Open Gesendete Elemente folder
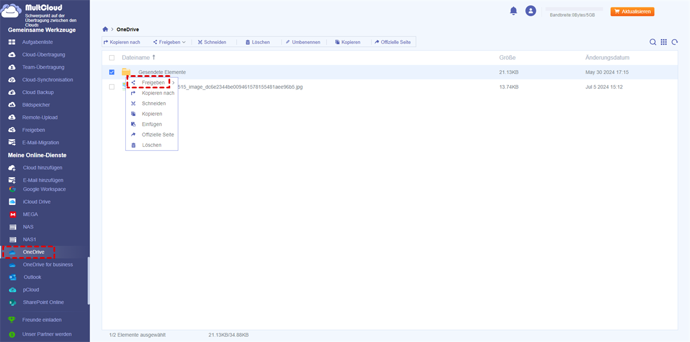This screenshot has height=342, width=690. pos(162,72)
